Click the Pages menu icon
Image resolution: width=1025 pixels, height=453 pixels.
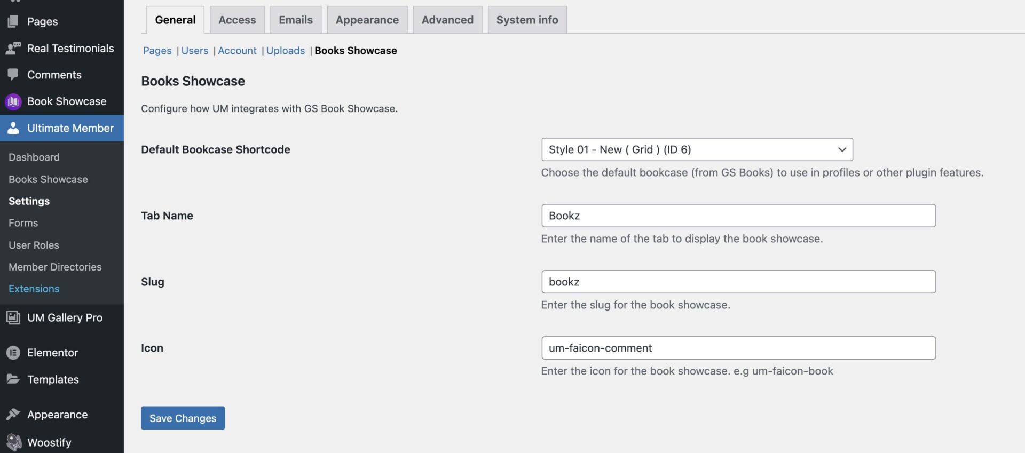[x=13, y=21]
